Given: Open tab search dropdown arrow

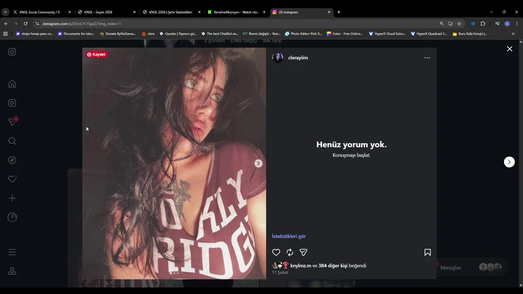Looking at the screenshot, I should pos(5,12).
